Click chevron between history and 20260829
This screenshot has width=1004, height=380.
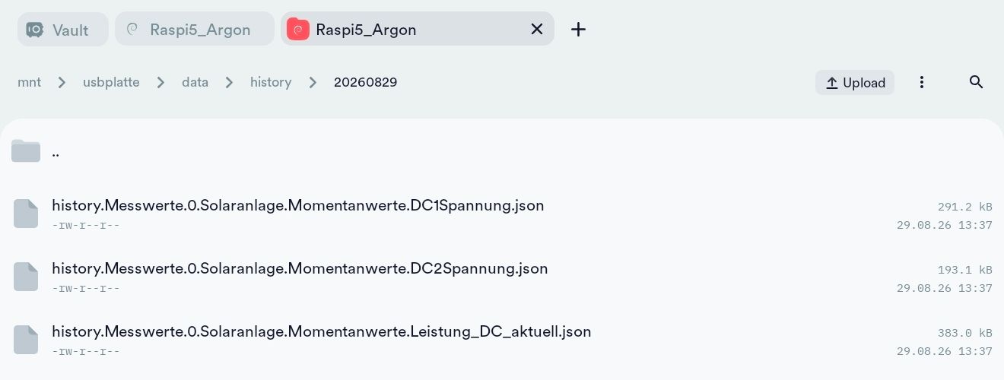click(313, 82)
